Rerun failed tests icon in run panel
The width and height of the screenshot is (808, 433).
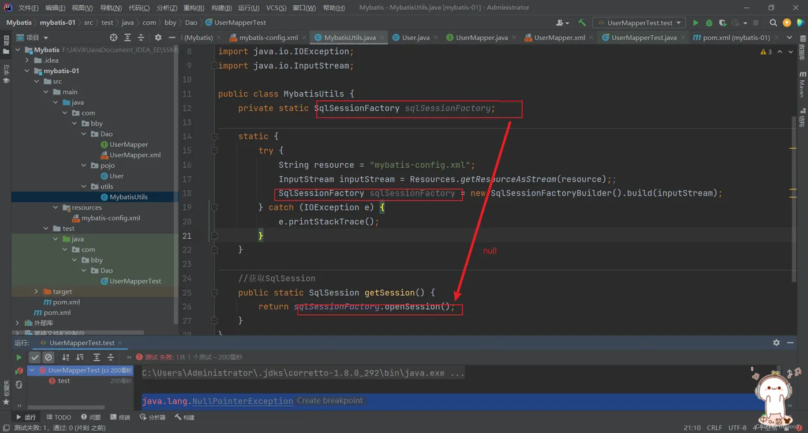[x=19, y=371]
